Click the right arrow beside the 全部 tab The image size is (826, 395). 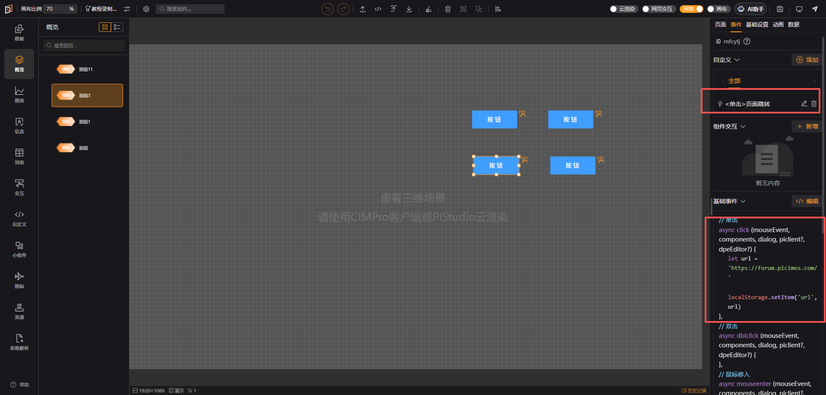pyautogui.click(x=814, y=81)
